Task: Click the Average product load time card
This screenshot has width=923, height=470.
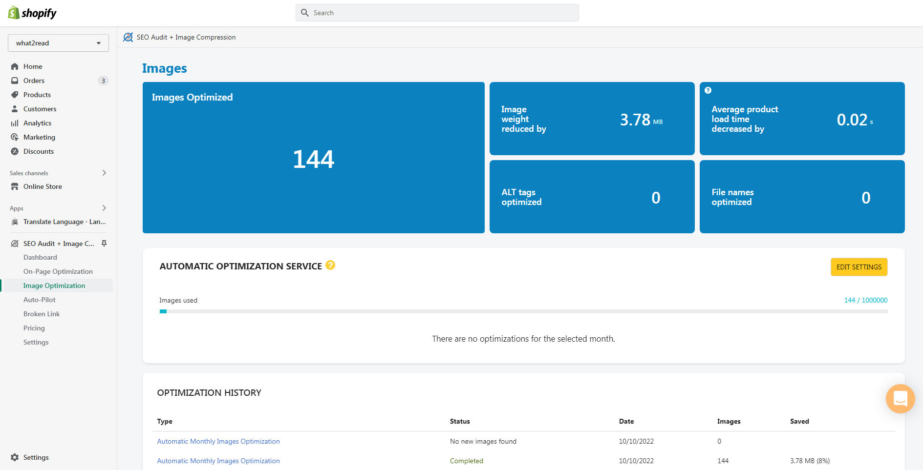Action: click(x=802, y=119)
